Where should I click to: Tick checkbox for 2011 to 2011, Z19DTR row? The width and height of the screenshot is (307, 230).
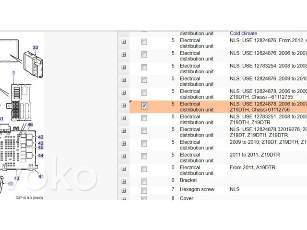144,156
